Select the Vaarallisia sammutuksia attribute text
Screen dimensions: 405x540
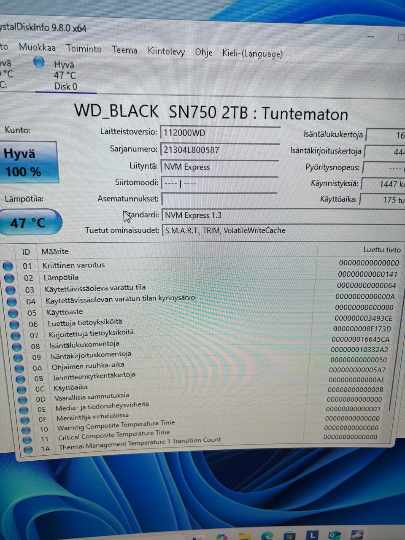pos(92,397)
